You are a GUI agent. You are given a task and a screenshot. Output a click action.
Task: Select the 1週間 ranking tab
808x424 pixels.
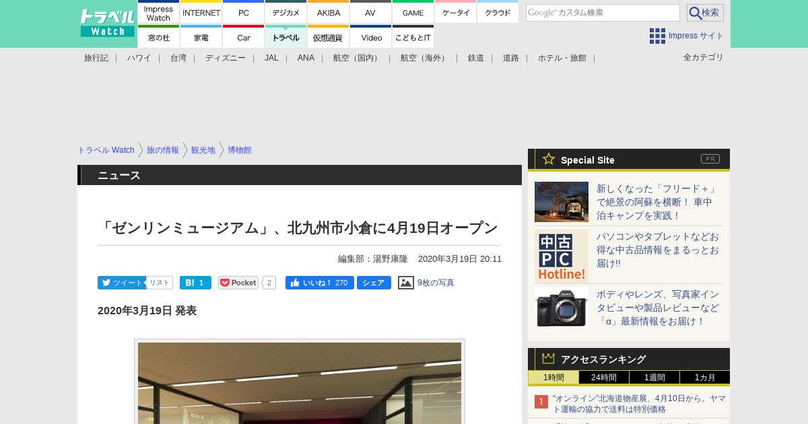pos(654,378)
